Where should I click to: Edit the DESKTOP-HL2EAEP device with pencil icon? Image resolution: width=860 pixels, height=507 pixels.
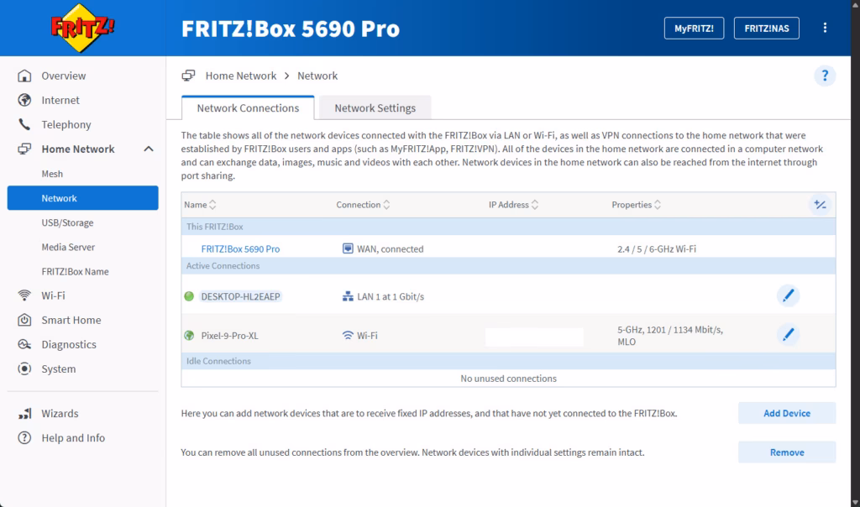point(788,295)
